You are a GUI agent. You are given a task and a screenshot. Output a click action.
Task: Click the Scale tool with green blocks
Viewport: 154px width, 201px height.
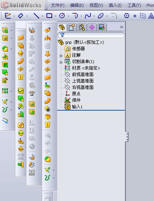21,114
